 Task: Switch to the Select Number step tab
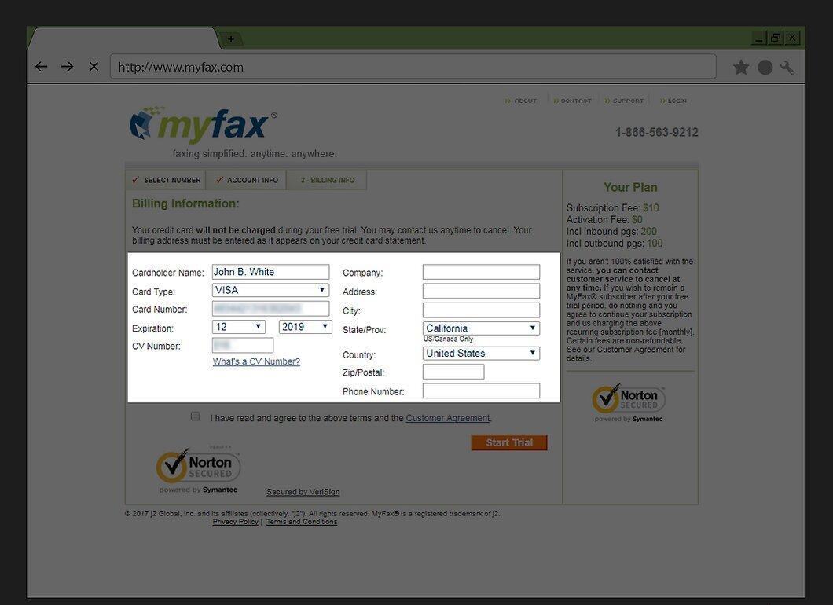(x=167, y=180)
